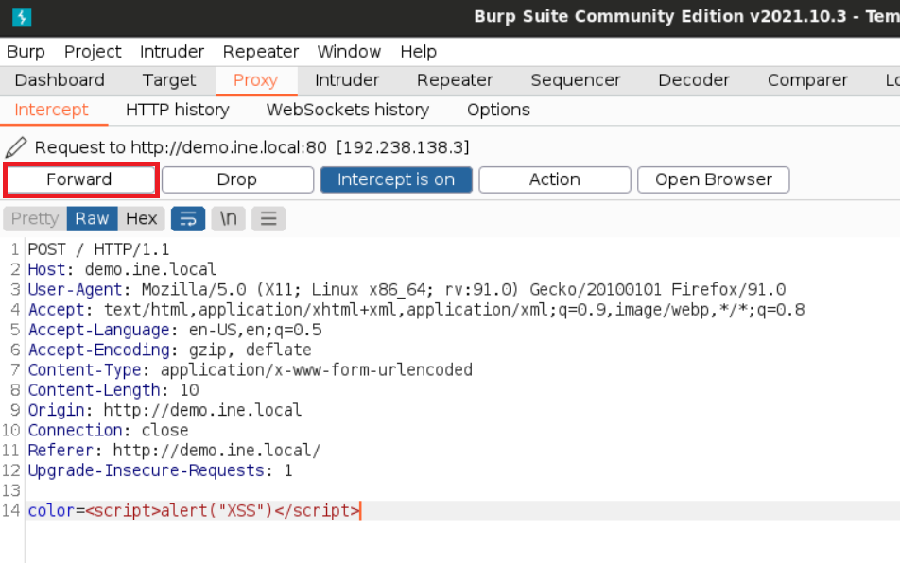The image size is (900, 563).
Task: Click the Referer header line
Action: pos(175,450)
